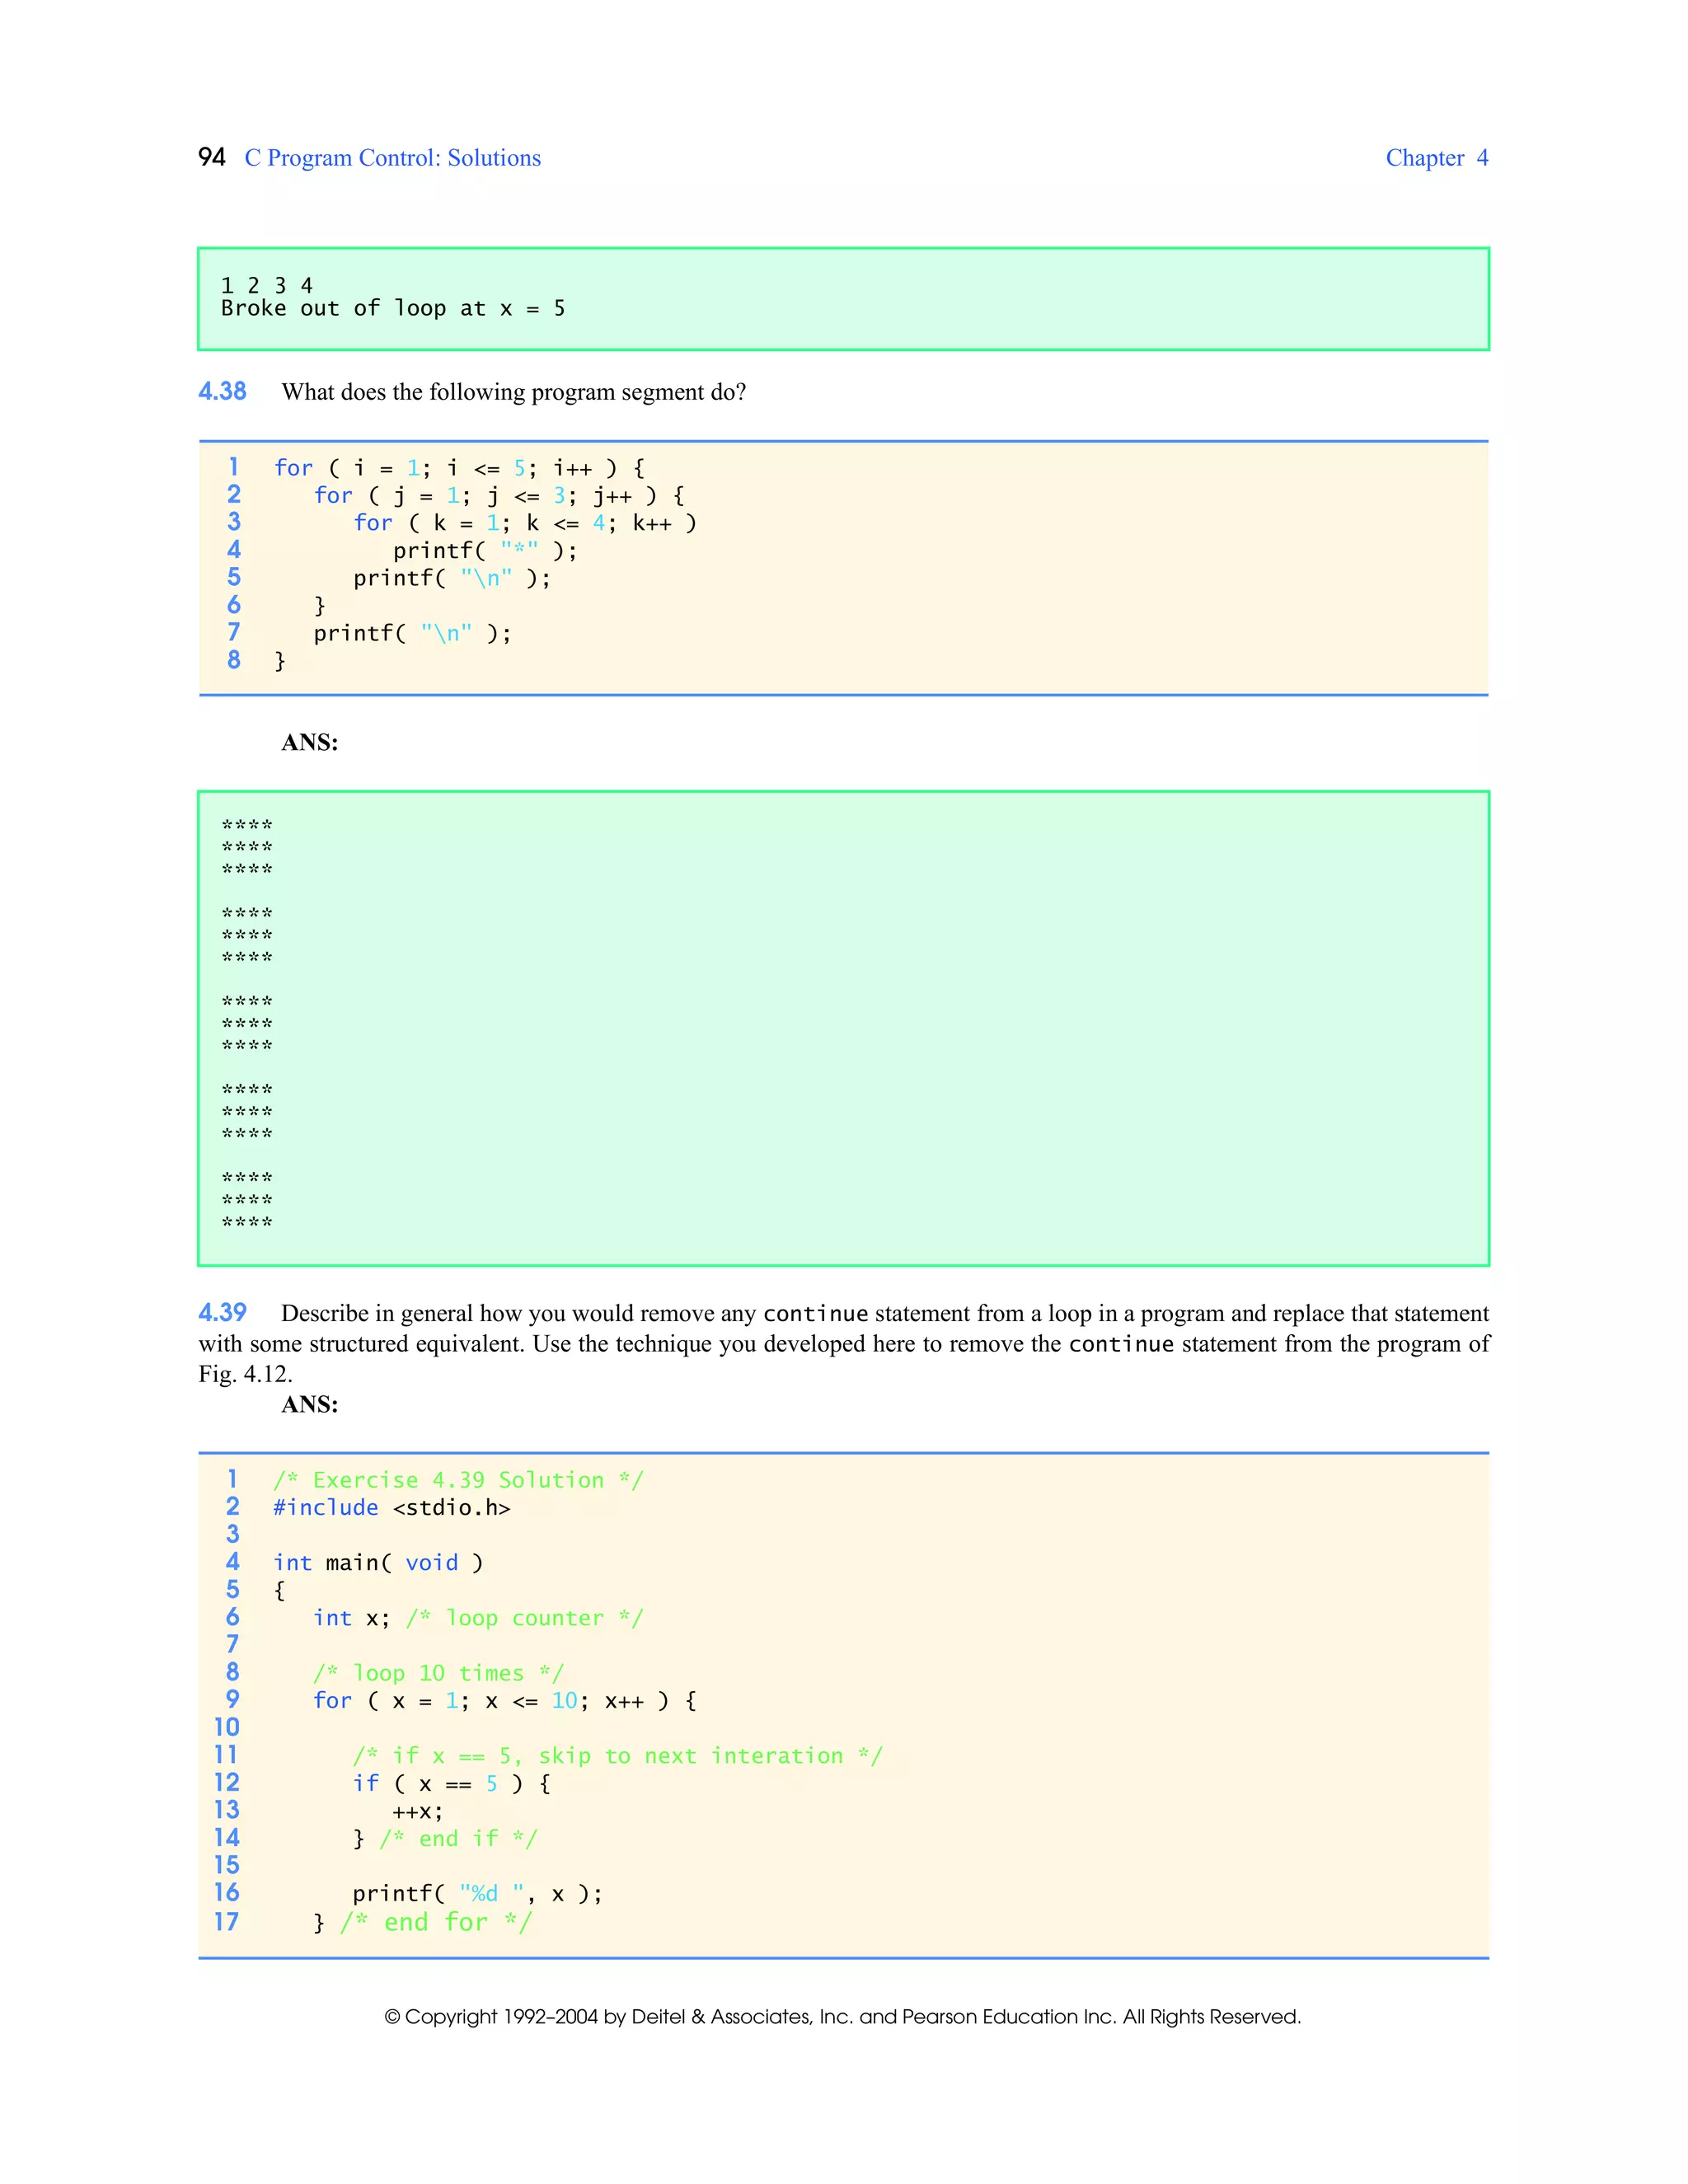1688x2184 pixels.
Task: Click the ANS: label above asterisk output
Action: coord(310,742)
